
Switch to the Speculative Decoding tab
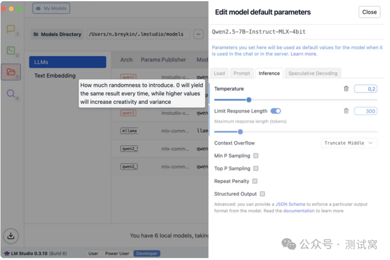pyautogui.click(x=313, y=73)
